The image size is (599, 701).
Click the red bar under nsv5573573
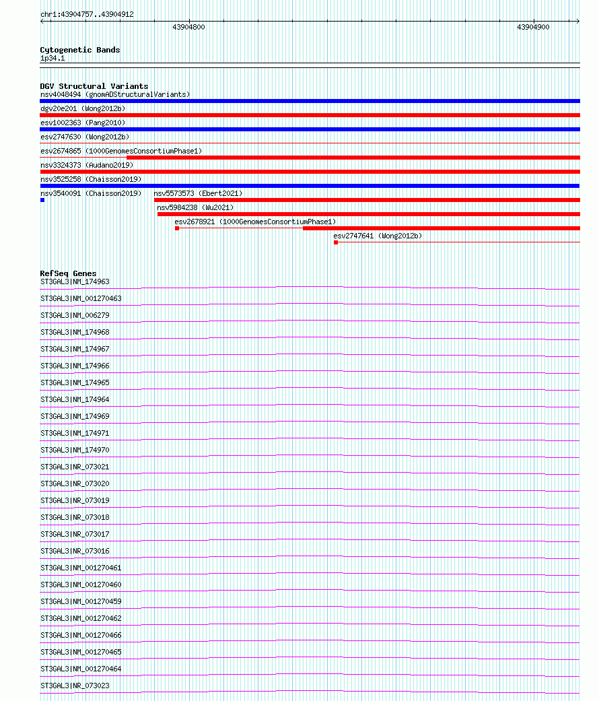[x=367, y=200]
